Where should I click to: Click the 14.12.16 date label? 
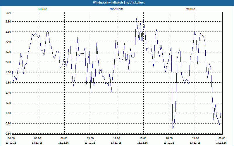[221, 143]
